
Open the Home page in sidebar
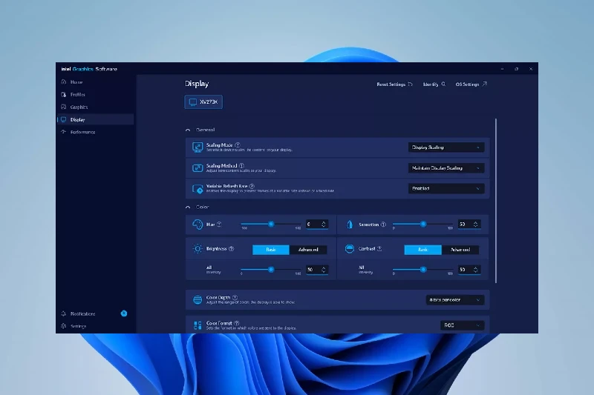(x=76, y=82)
